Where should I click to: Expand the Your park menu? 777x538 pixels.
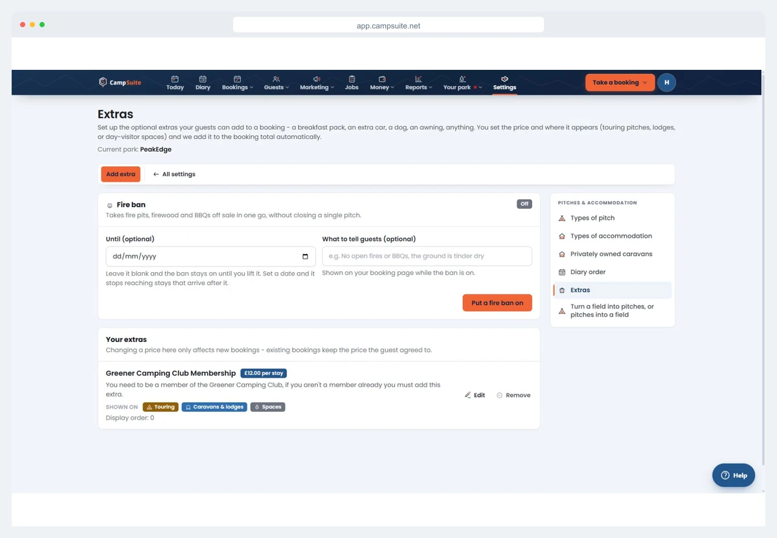462,82
